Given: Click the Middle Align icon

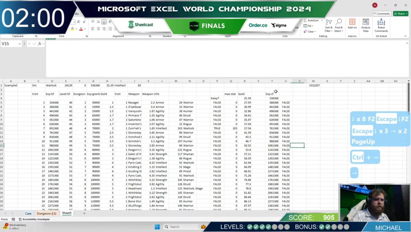Looking at the screenshot, I should tap(98, 22).
